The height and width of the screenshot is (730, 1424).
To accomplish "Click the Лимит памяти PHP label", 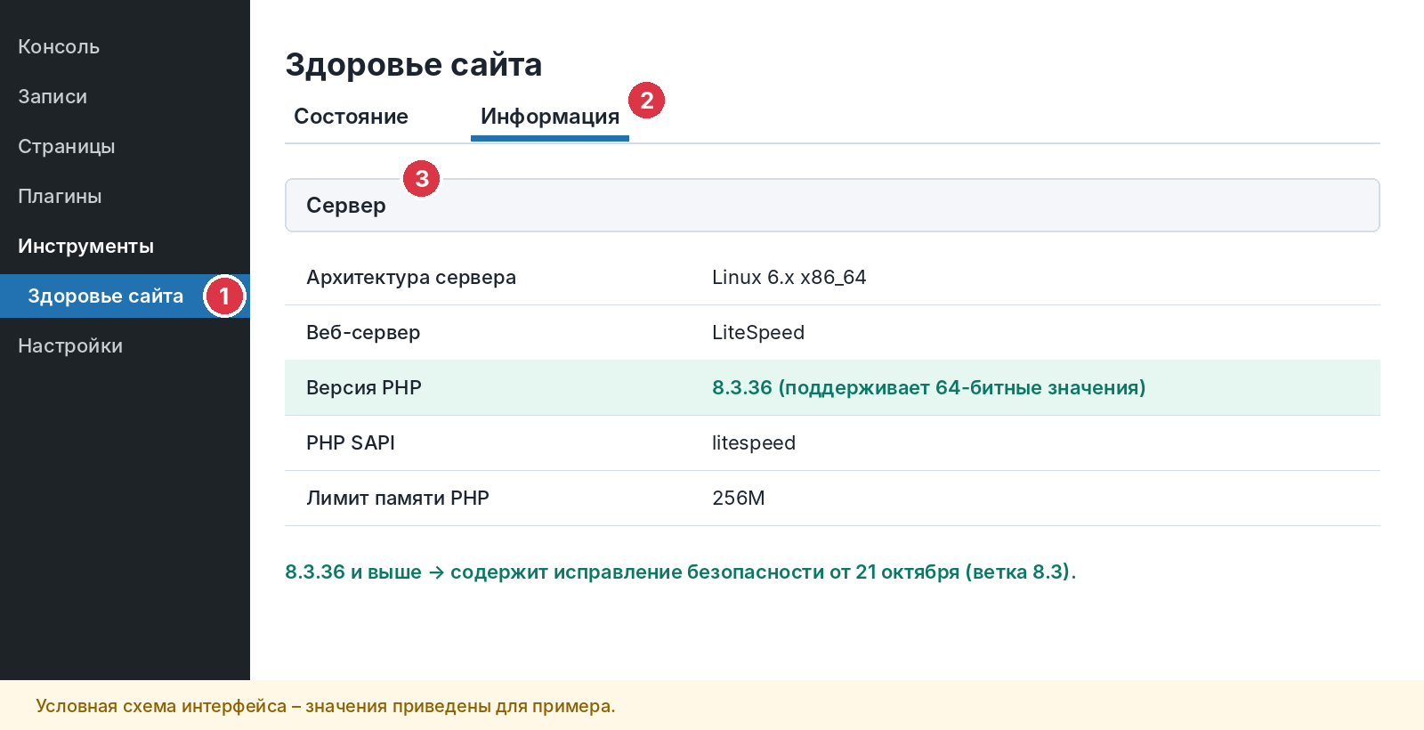I will (x=398, y=498).
